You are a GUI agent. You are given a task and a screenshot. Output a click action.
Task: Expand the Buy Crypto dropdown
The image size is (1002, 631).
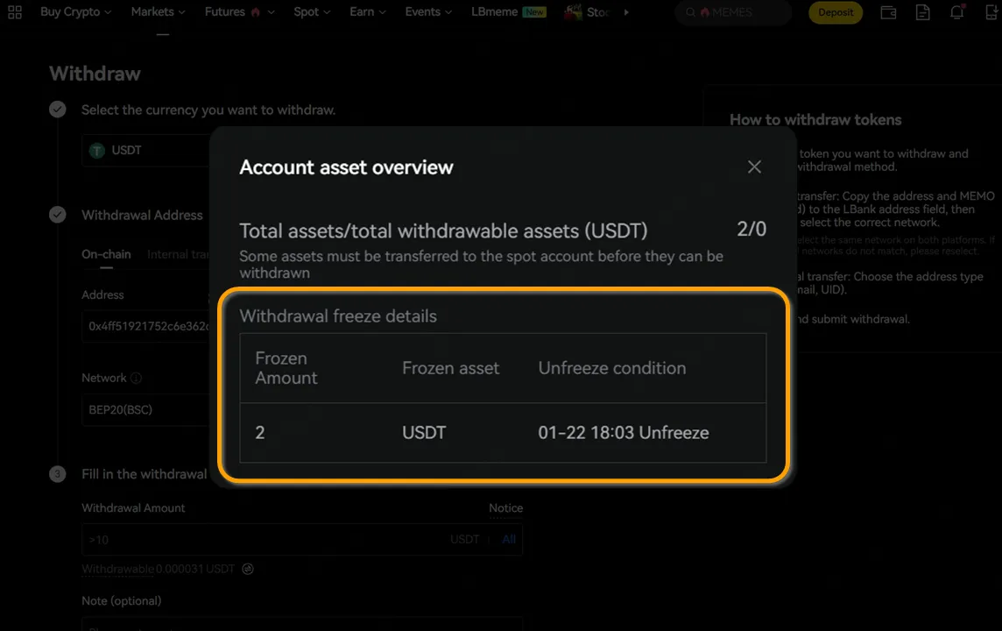click(x=75, y=12)
